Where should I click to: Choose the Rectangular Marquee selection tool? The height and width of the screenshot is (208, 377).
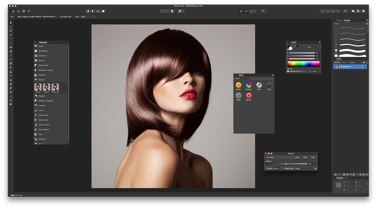click(11, 43)
